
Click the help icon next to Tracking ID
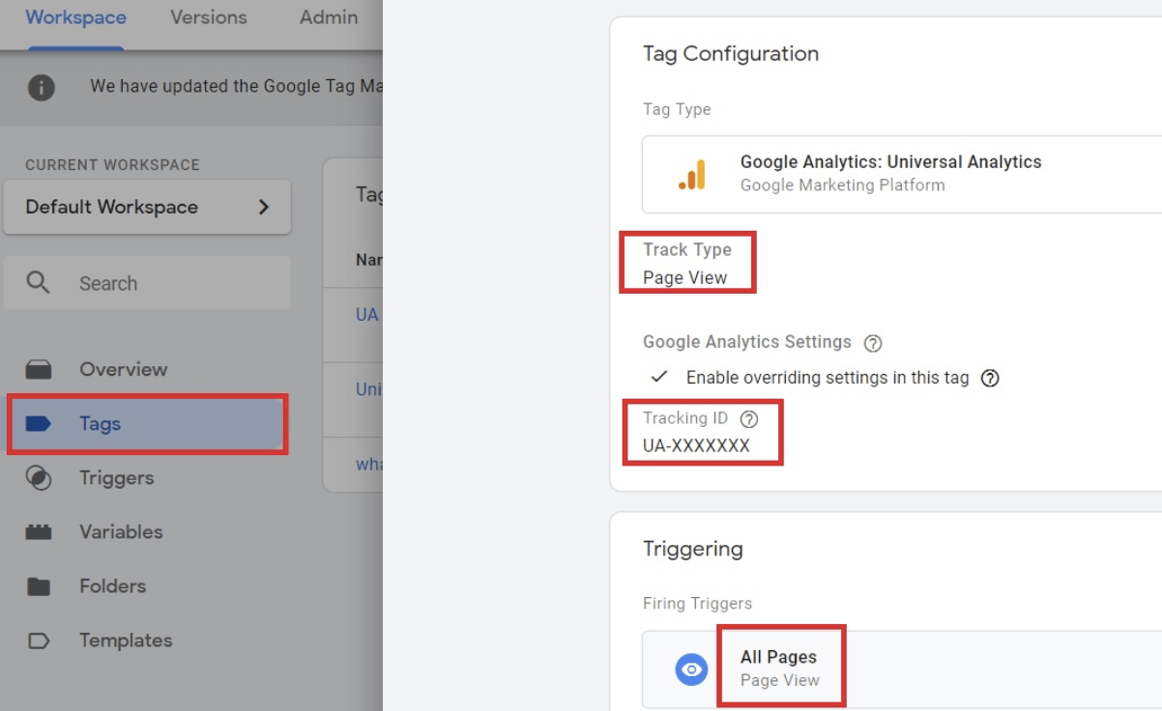tap(749, 419)
